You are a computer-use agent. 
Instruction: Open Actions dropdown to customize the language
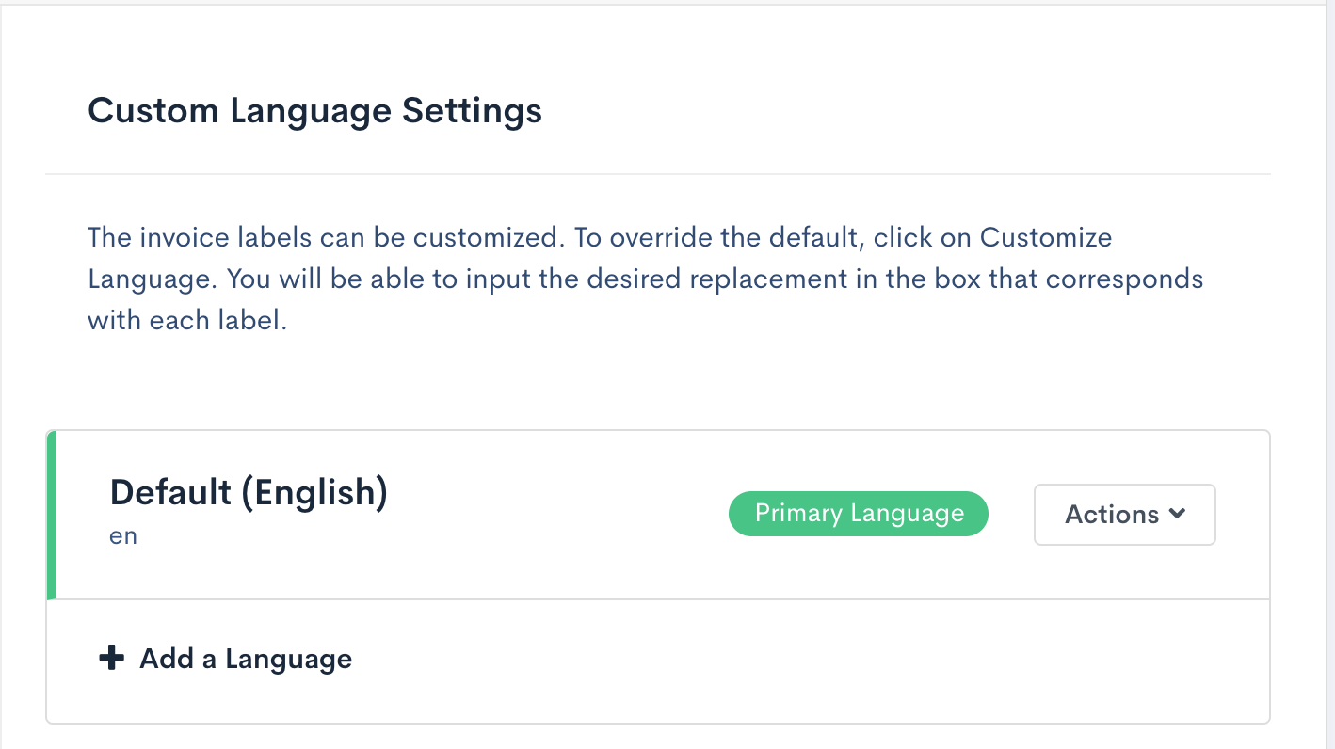1124,514
